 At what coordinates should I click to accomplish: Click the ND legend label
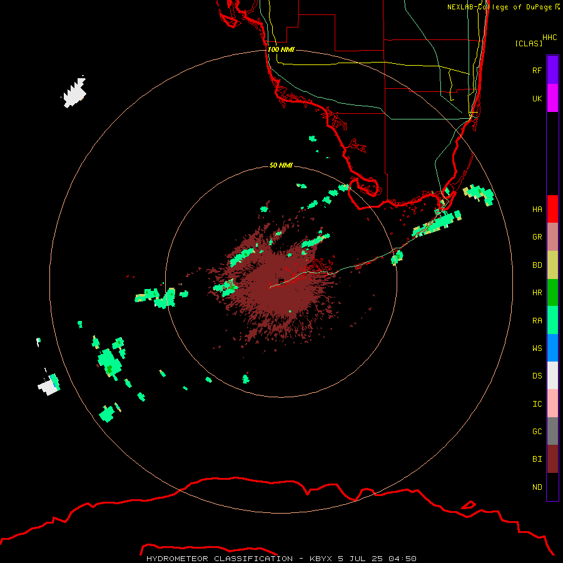click(x=537, y=487)
